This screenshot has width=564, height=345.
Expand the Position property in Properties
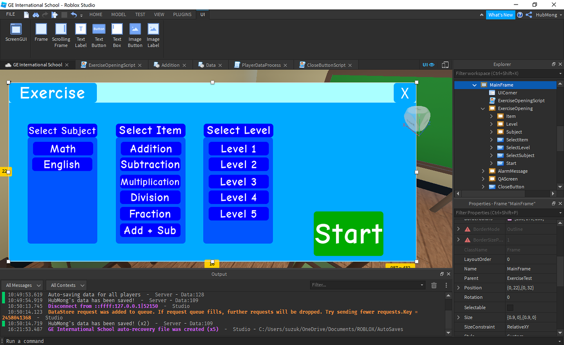pos(458,287)
